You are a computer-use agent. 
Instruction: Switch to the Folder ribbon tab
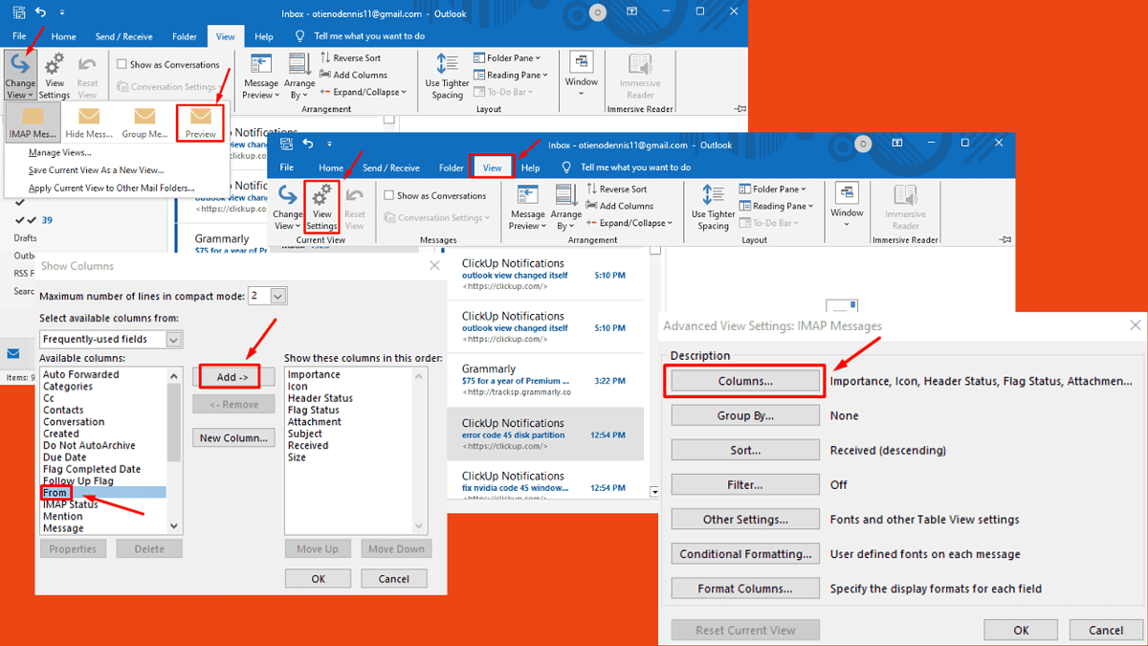451,167
